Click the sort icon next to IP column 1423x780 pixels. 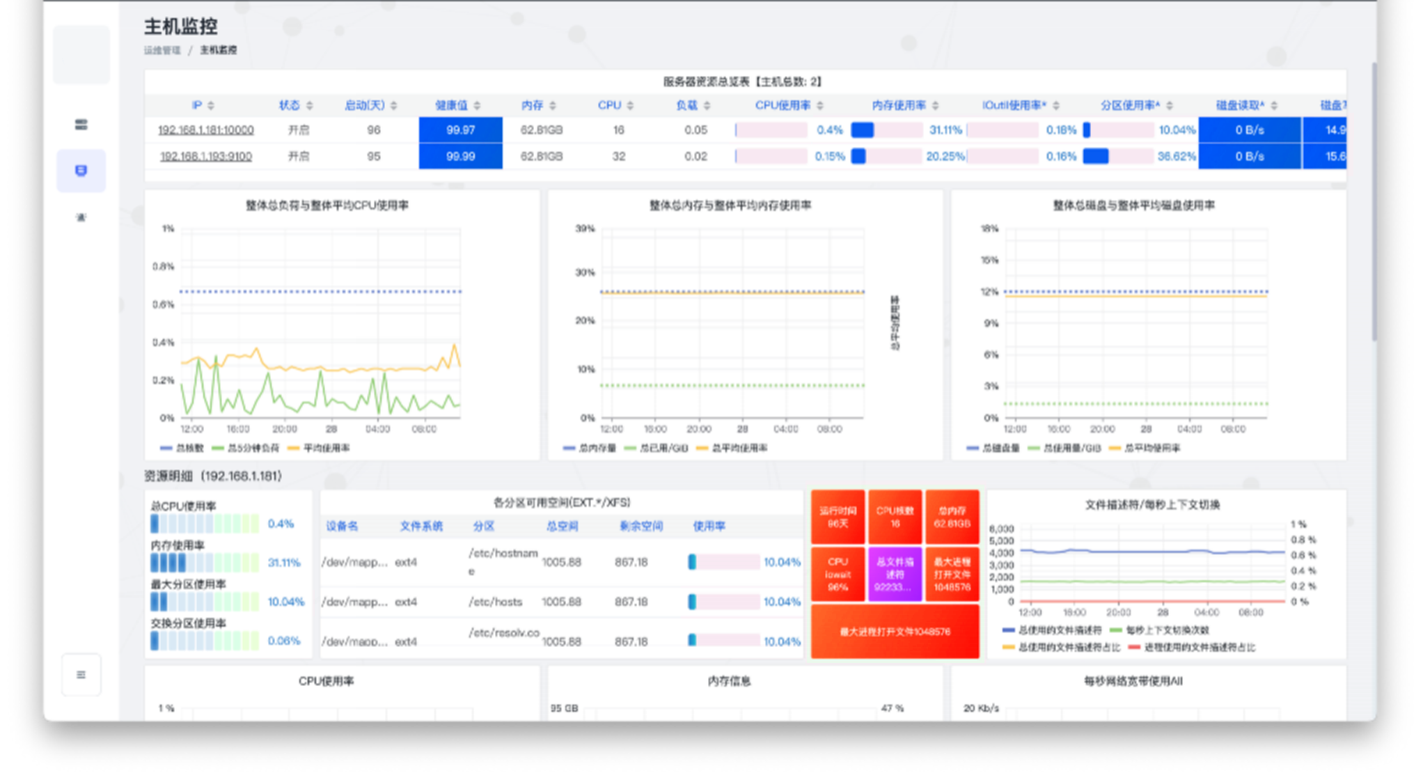coord(211,105)
